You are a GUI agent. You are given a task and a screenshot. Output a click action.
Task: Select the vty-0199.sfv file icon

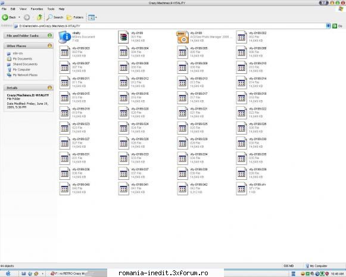(241, 188)
